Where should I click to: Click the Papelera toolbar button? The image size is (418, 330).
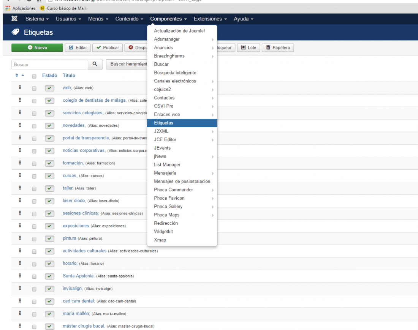[x=278, y=48]
